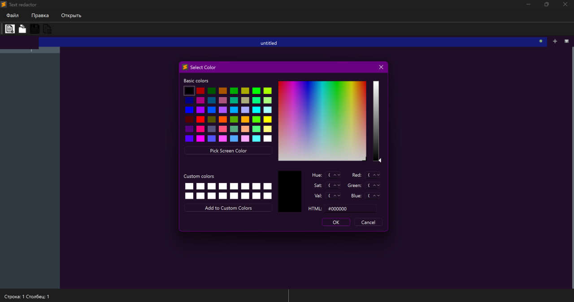The height and width of the screenshot is (302, 574).
Task: Minimize the Text redactor window
Action: click(527, 4)
